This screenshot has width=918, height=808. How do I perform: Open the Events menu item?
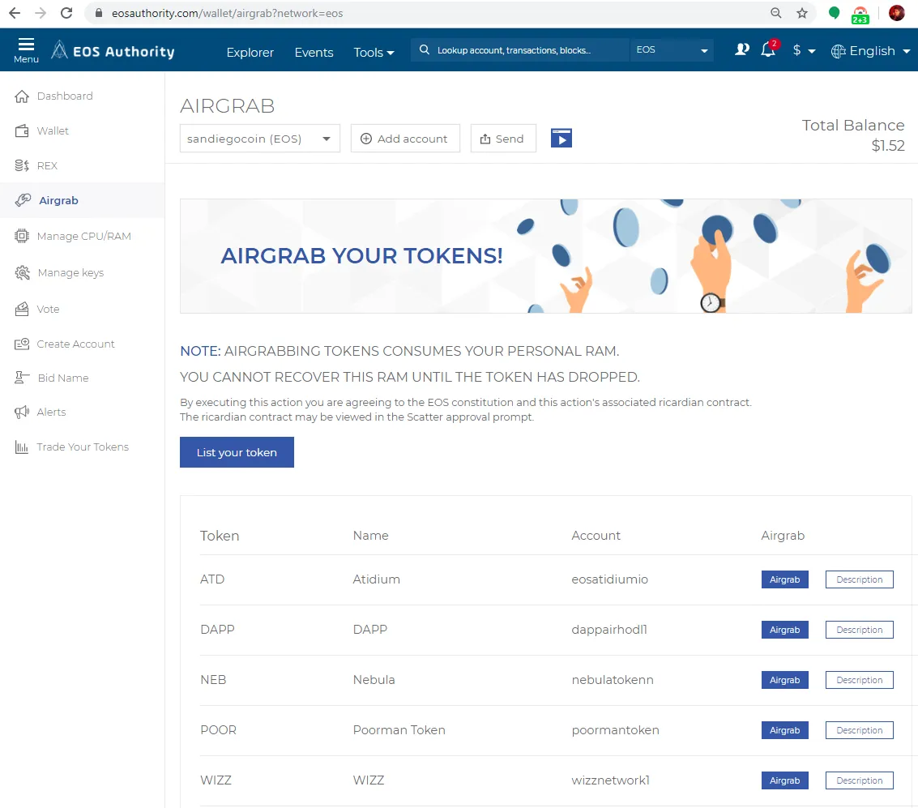[x=314, y=52]
